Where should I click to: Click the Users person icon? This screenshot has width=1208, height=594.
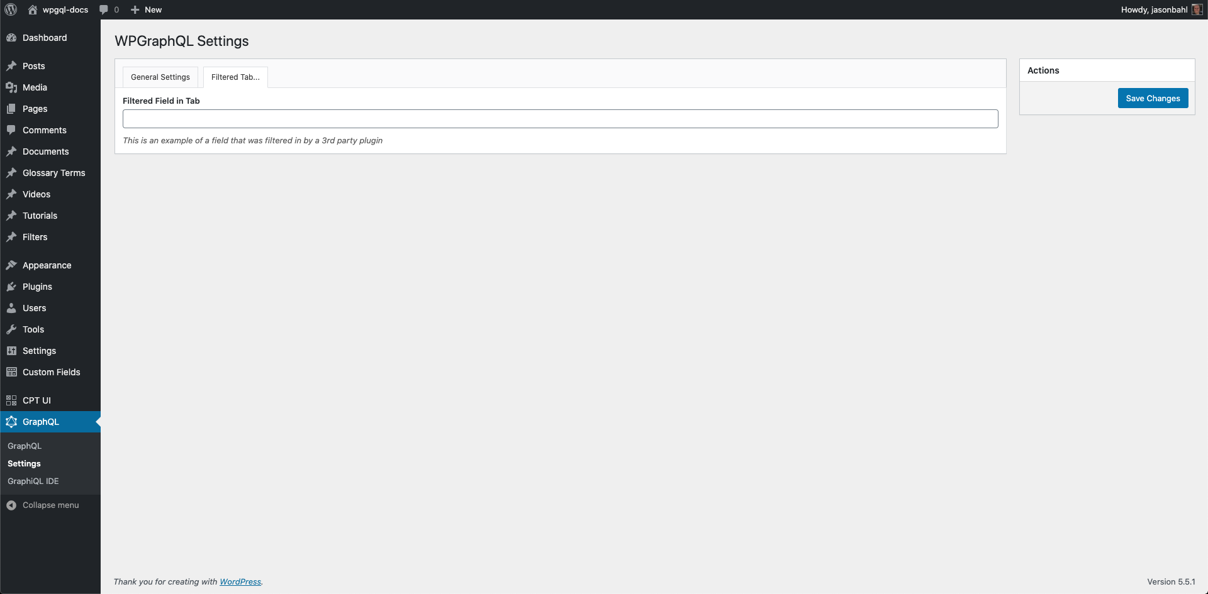click(x=11, y=308)
